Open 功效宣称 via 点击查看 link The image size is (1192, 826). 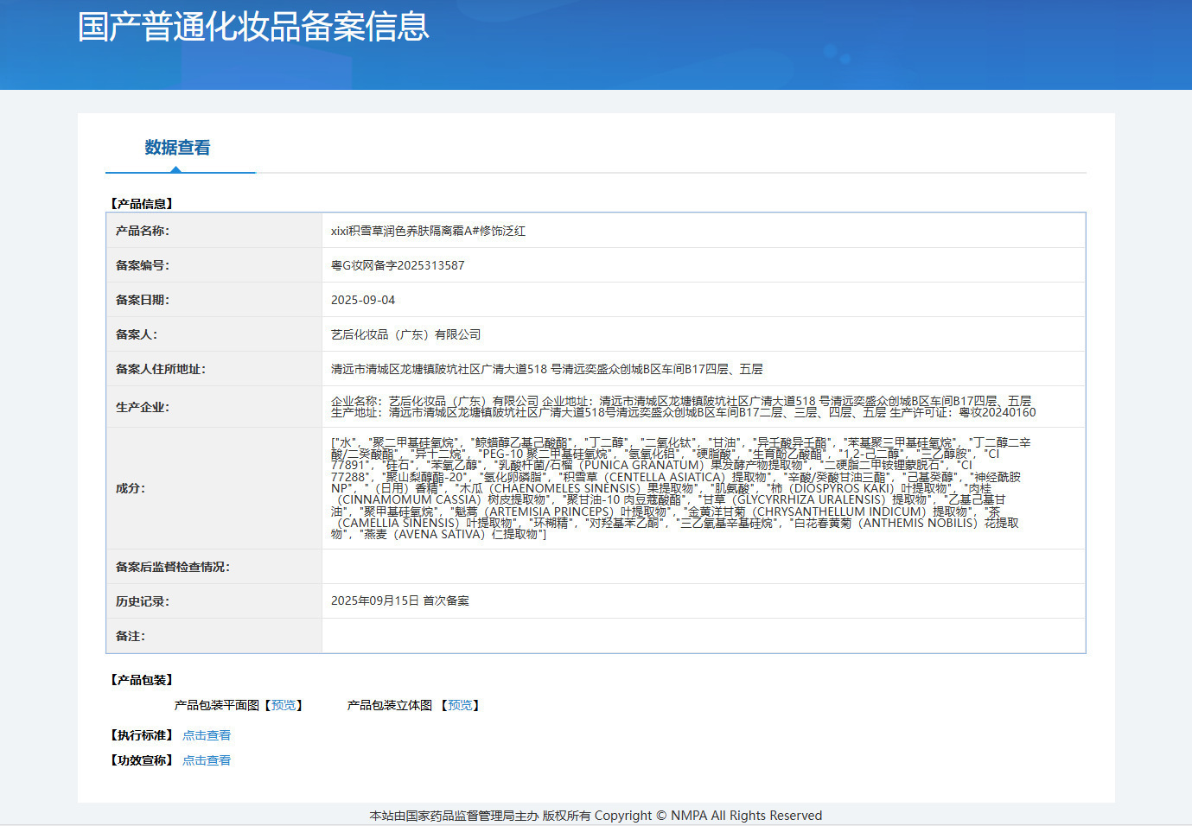point(207,760)
